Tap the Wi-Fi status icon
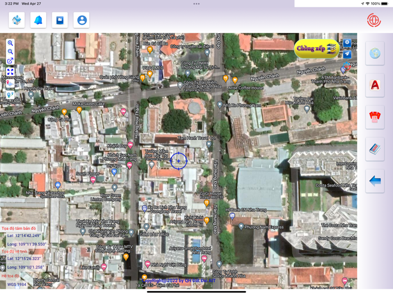The height and width of the screenshot is (295, 393). (367, 3)
